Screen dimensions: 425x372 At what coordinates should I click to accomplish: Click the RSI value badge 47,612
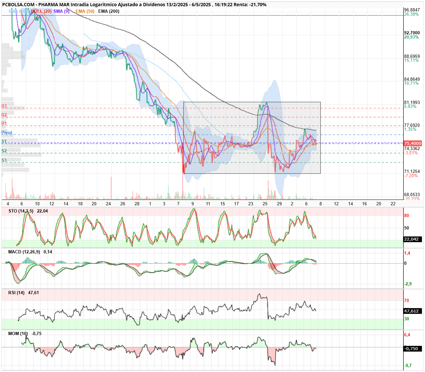coord(413,311)
